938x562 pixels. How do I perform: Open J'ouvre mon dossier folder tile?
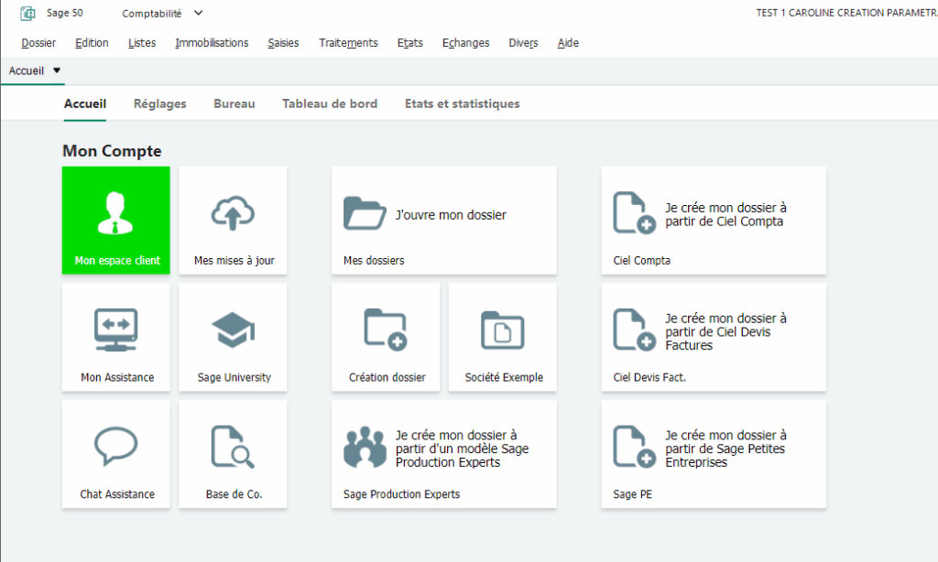click(x=444, y=220)
